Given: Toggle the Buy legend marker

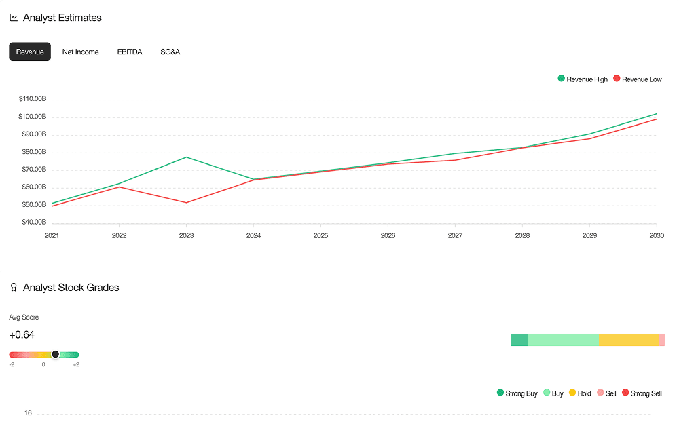Looking at the screenshot, I should 547,393.
